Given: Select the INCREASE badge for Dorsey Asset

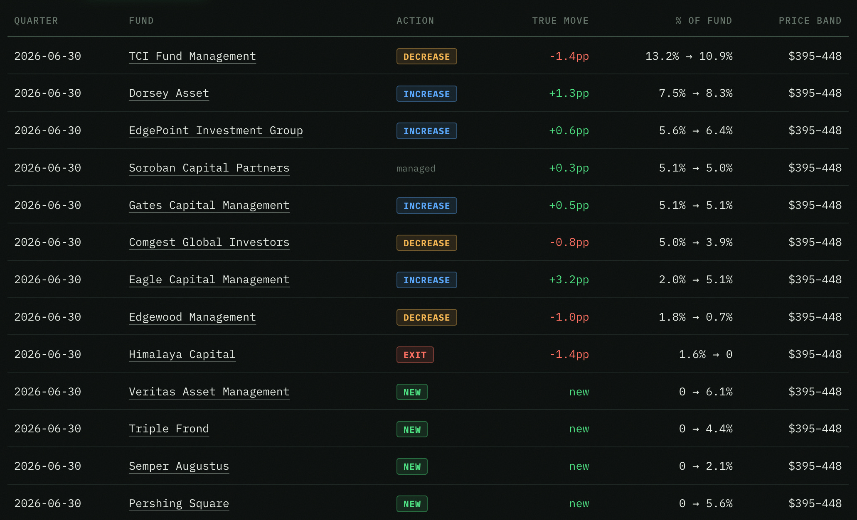Looking at the screenshot, I should click(427, 94).
